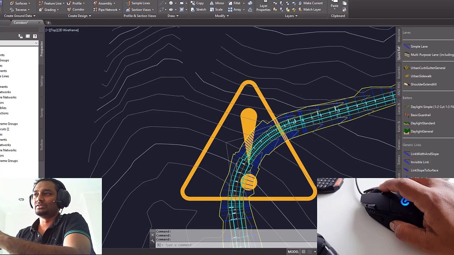Select Daylight Simple subassembly

pos(429,107)
